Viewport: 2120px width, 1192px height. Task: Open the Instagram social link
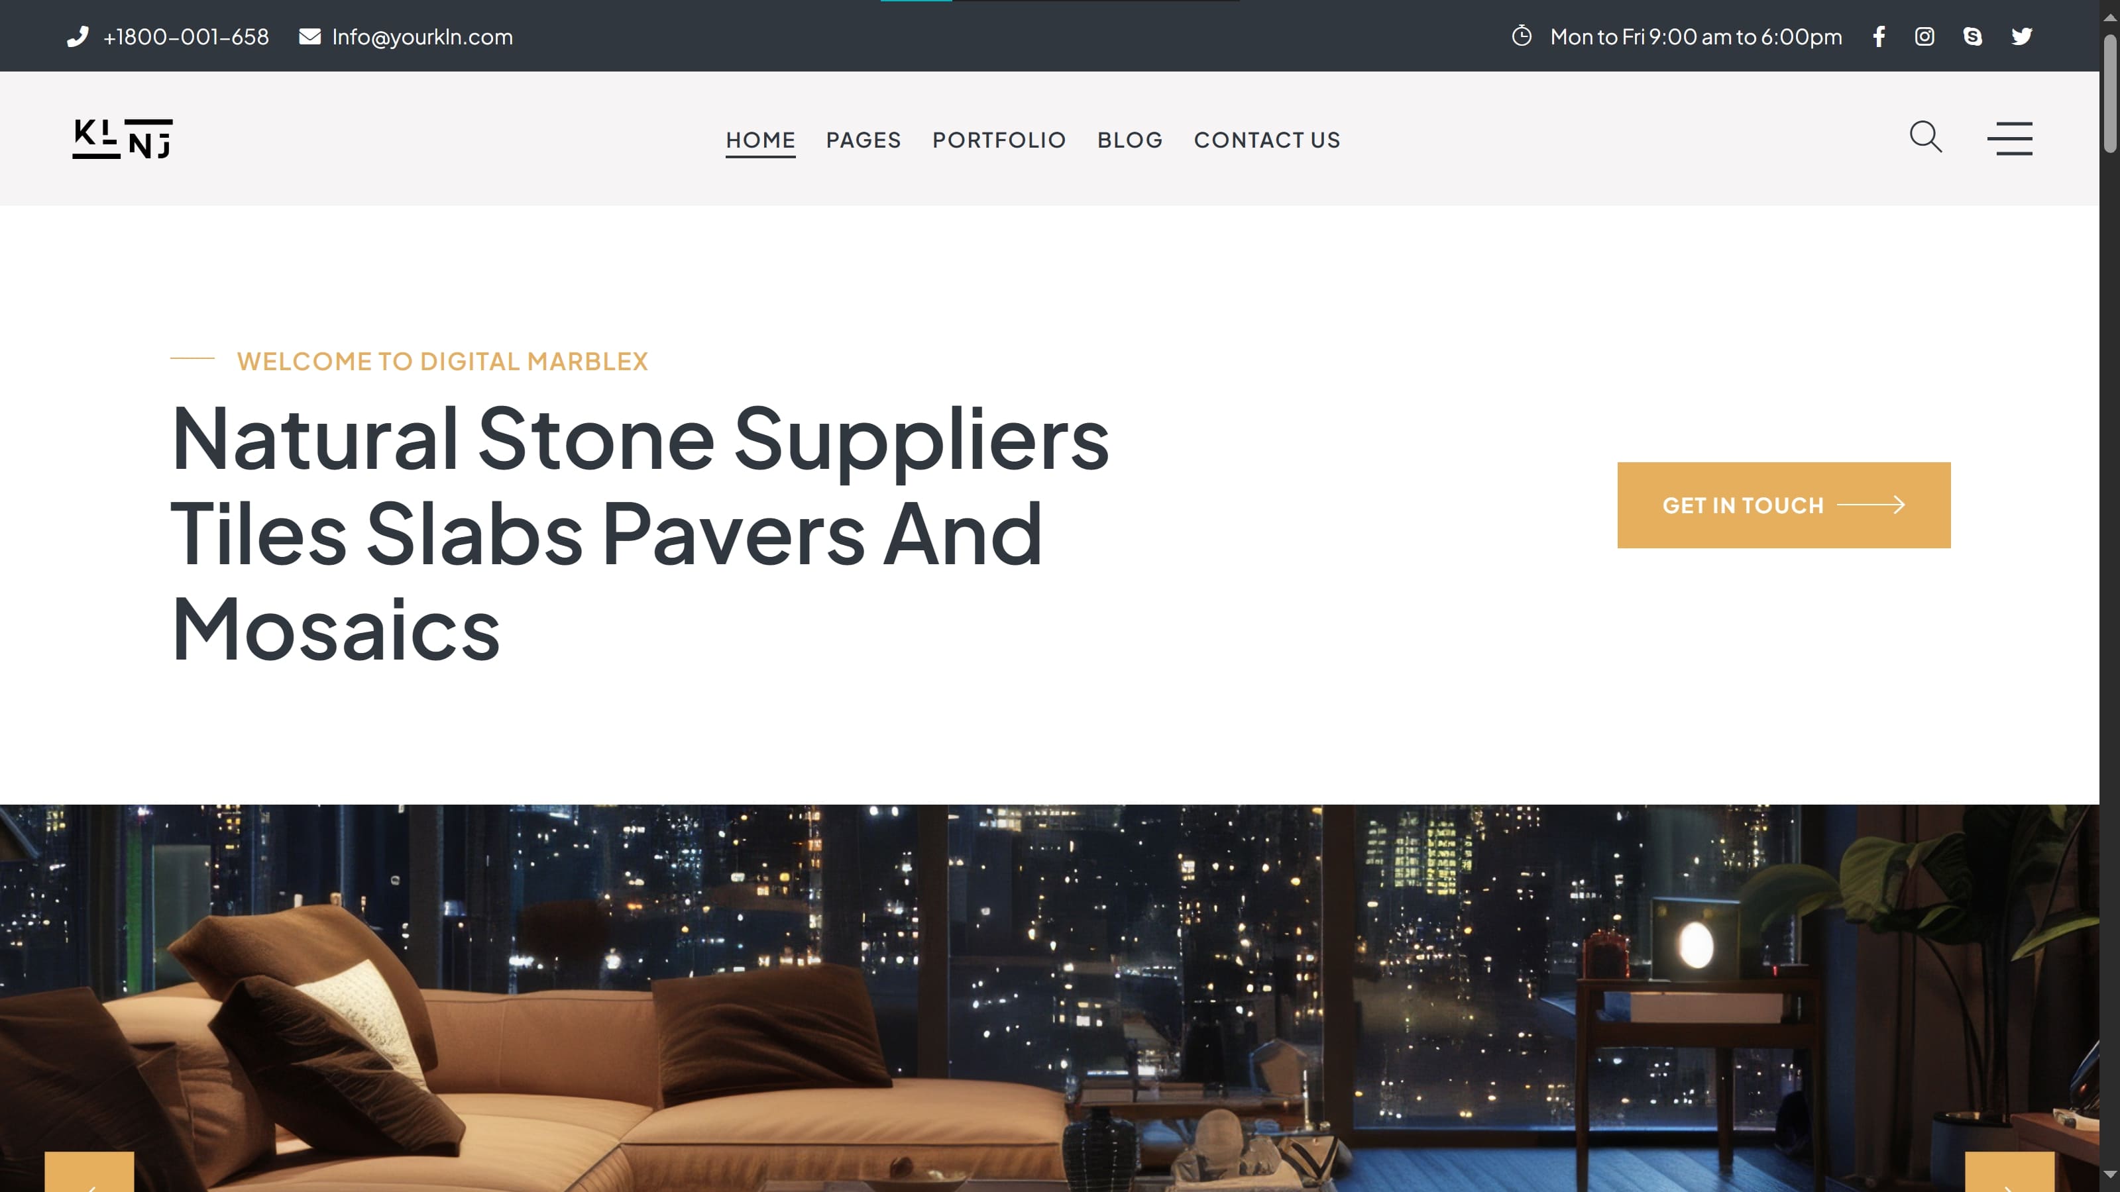1924,36
